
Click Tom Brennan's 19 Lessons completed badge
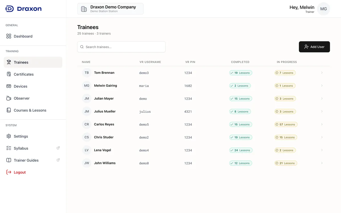tap(241, 73)
